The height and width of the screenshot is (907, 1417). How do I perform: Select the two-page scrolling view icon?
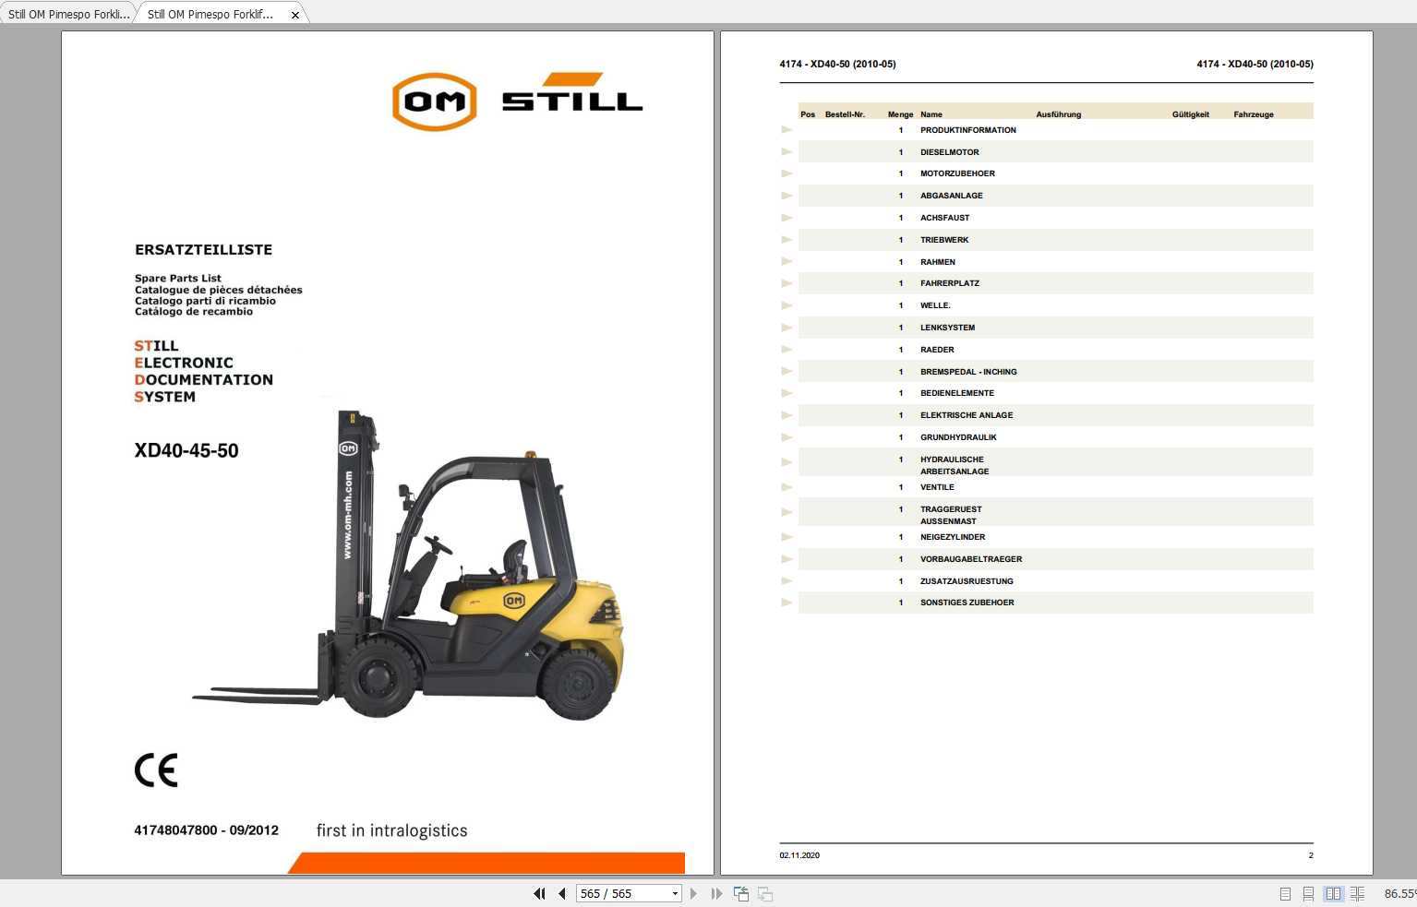[1358, 893]
